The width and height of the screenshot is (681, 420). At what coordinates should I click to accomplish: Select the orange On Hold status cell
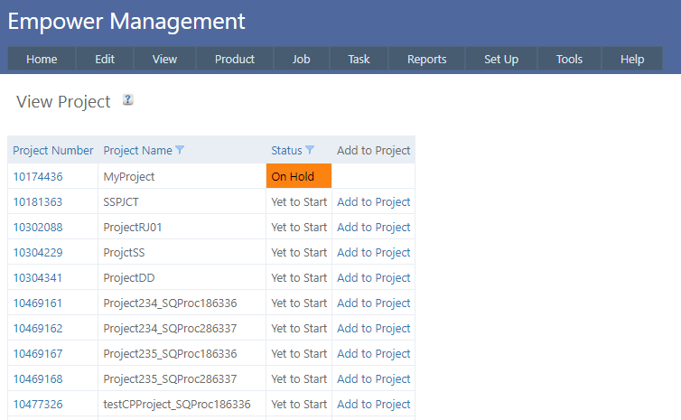pyautogui.click(x=299, y=177)
